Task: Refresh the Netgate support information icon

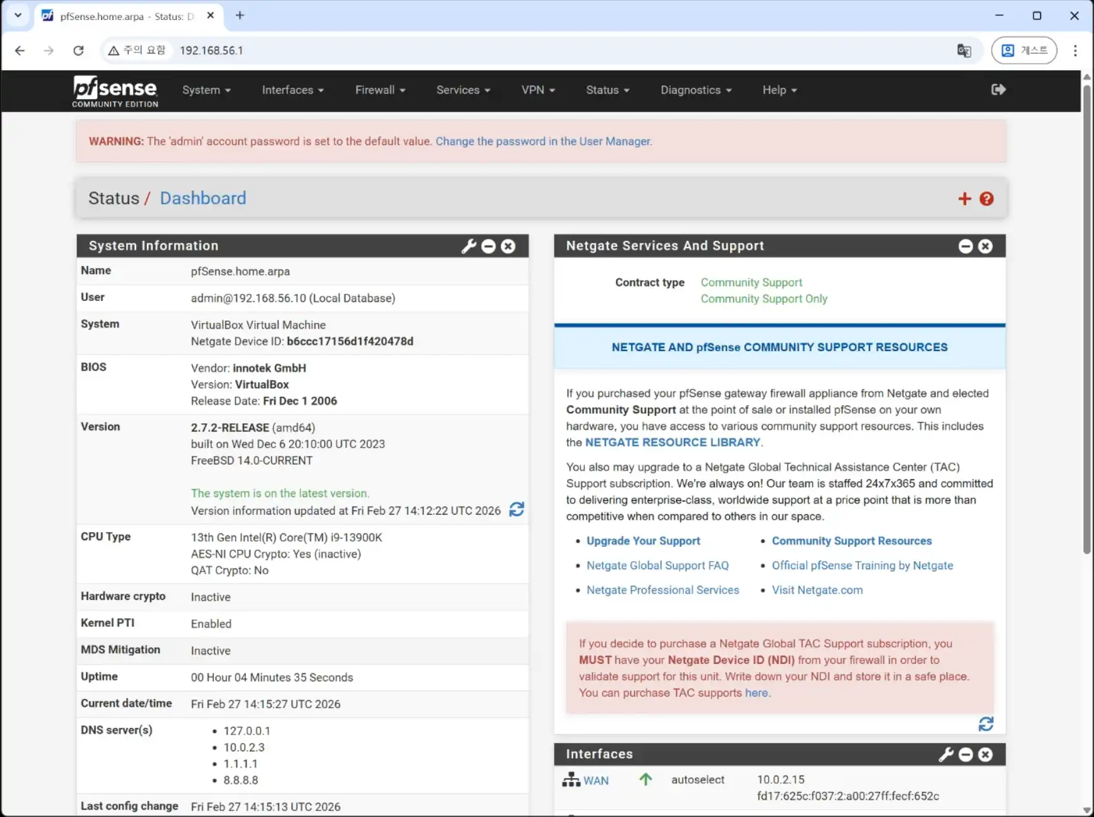Action: coord(985,724)
